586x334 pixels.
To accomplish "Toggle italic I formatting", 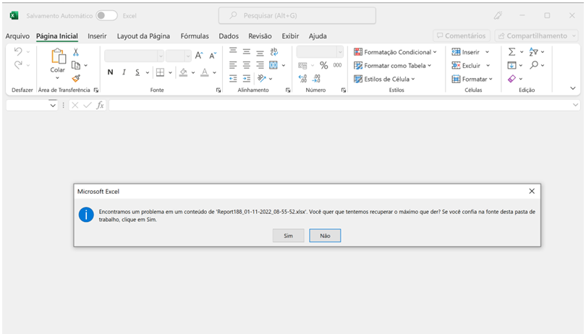I will [x=124, y=72].
